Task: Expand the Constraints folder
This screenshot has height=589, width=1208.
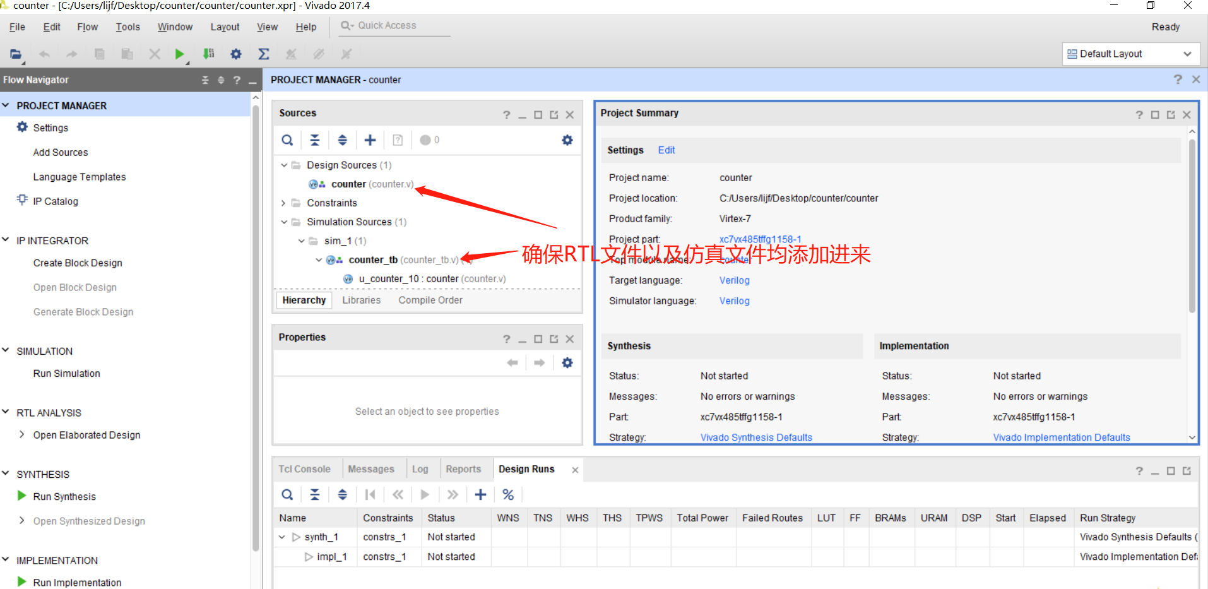Action: click(x=284, y=203)
